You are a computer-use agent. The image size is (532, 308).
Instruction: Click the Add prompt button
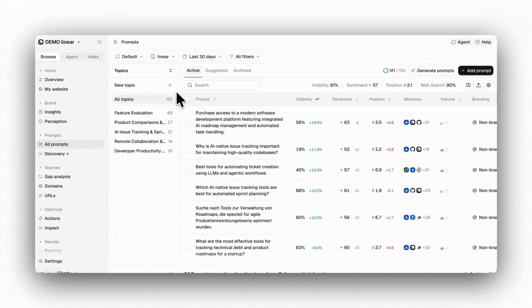coord(476,70)
